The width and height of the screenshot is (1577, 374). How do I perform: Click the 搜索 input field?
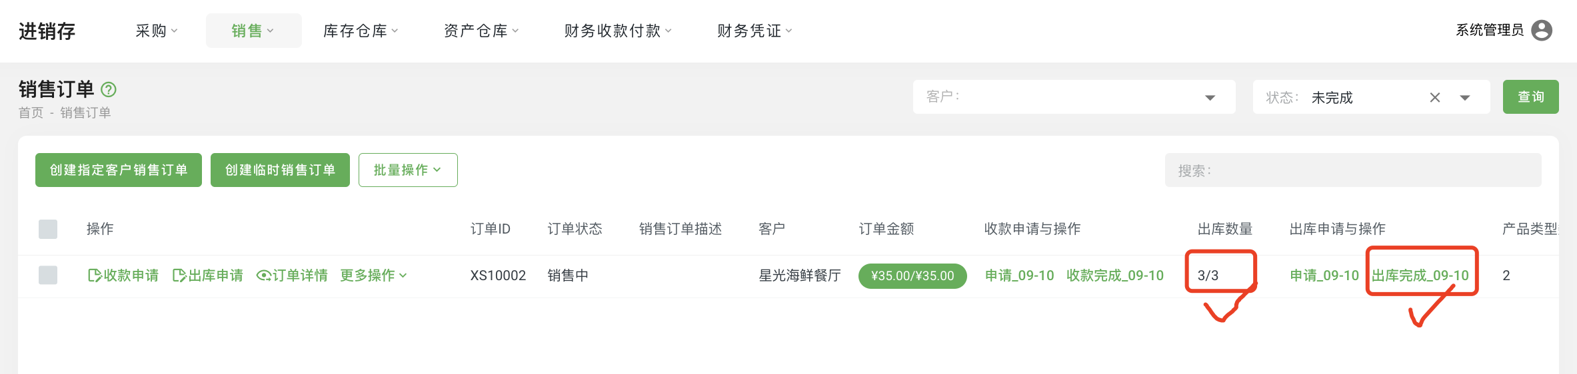(x=1353, y=170)
